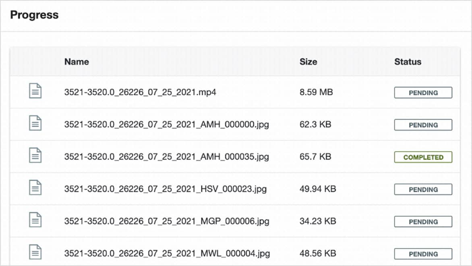Select the AMH_000035.jpg file name

click(166, 157)
